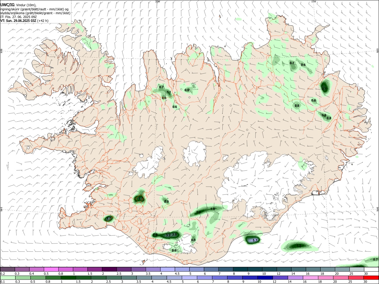Click the title line 'UWC/IG: Vindur (10m),'
This screenshot has width=379, height=284.
[x=18, y=5]
